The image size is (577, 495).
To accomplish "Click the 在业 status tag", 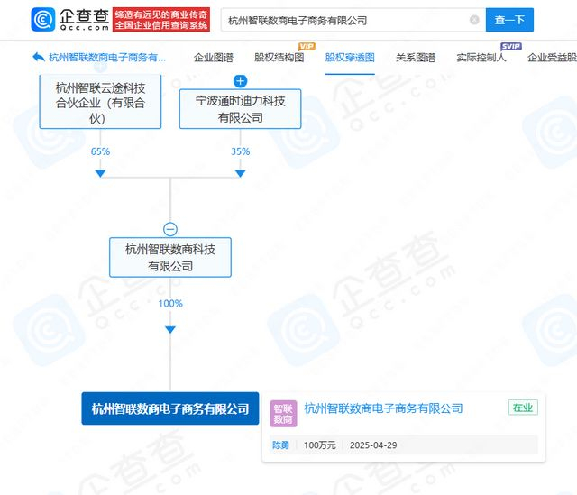I will (523, 408).
